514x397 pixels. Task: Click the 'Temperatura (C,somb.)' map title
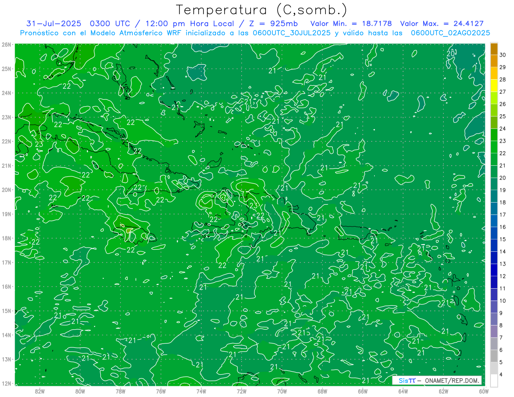coord(262,9)
